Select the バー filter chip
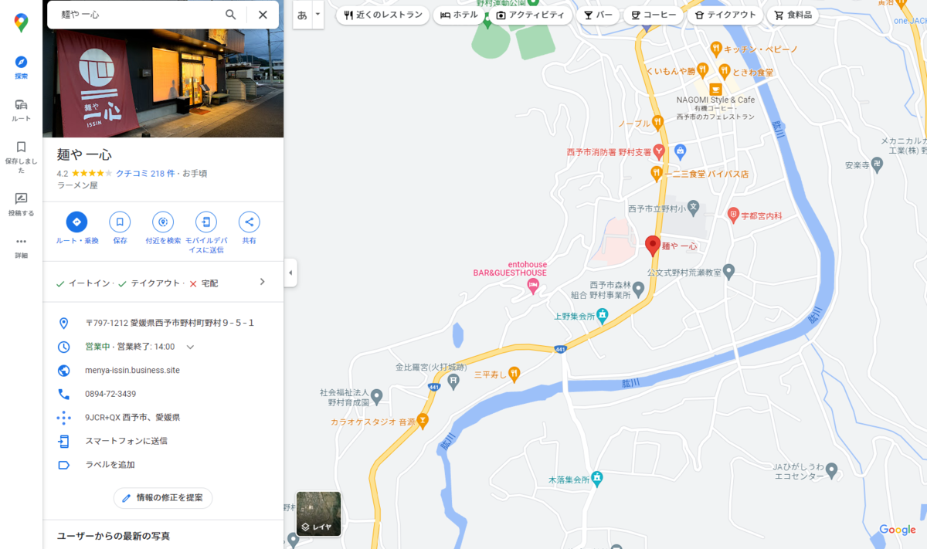This screenshot has width=927, height=549. [598, 15]
